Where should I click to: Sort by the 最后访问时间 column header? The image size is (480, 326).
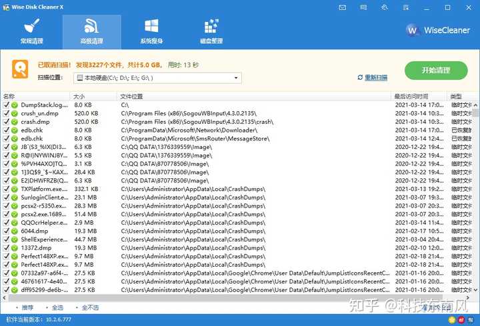click(x=419, y=96)
